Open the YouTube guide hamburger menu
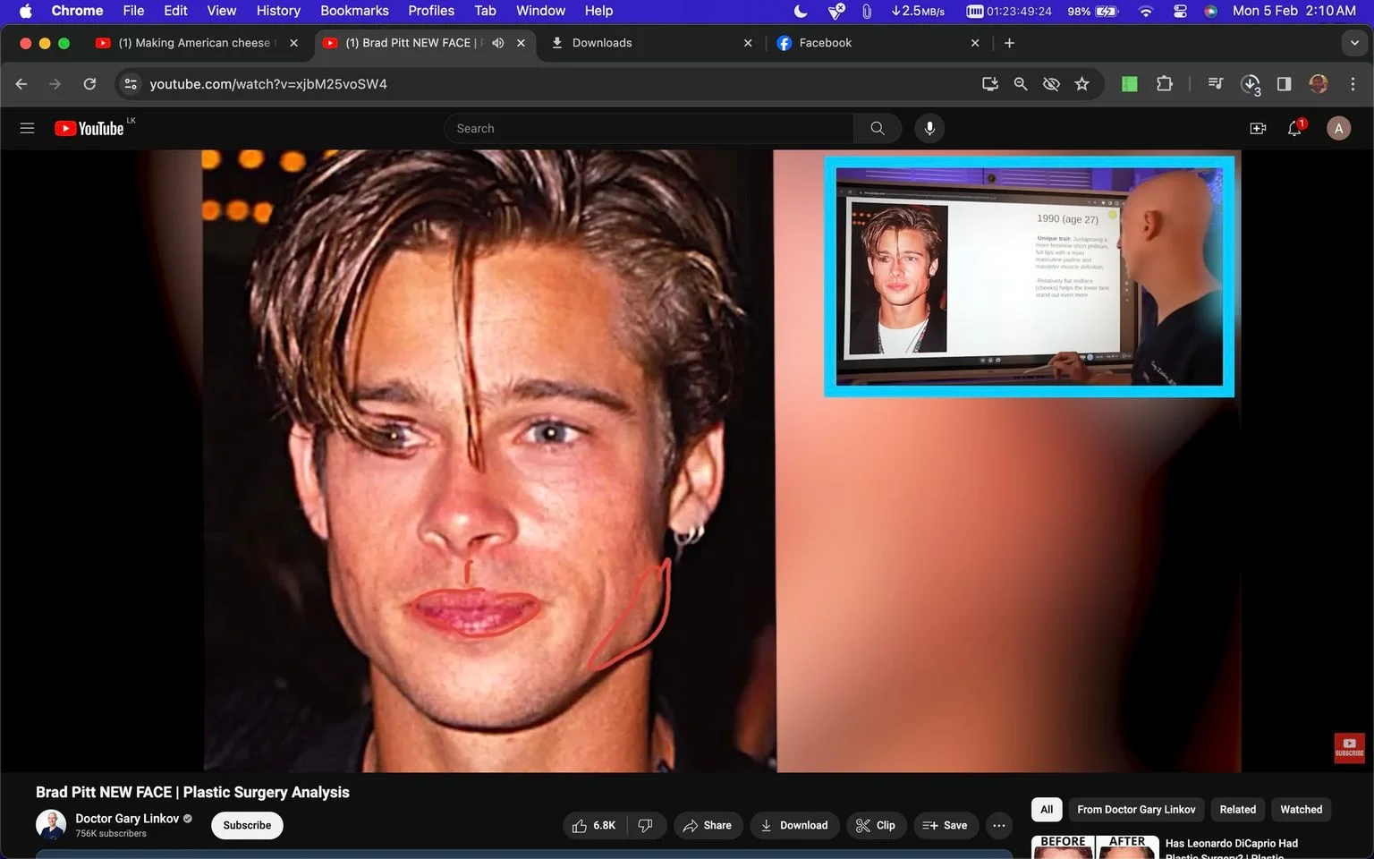1374x859 pixels. click(27, 128)
